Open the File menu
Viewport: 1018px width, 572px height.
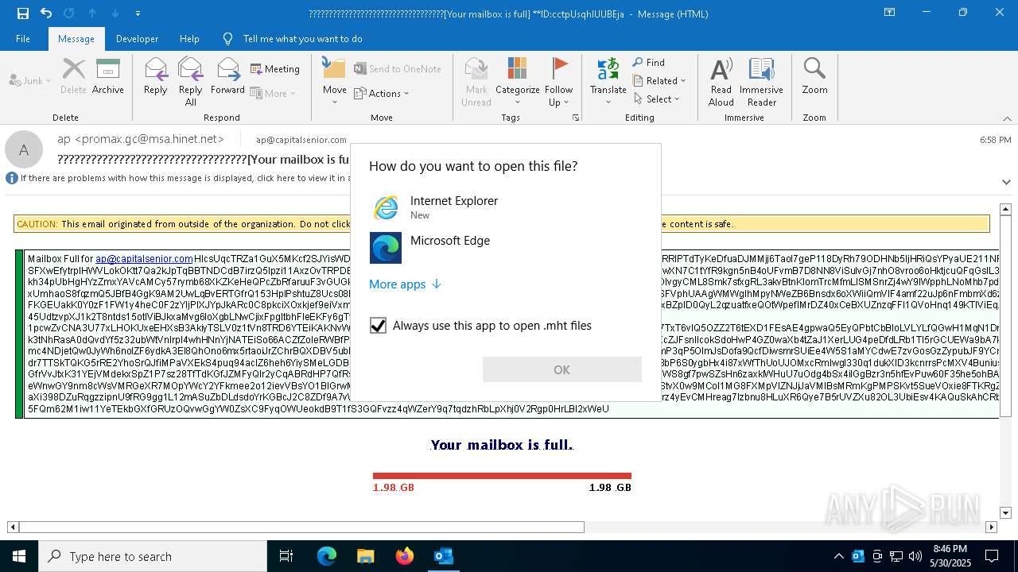point(23,38)
